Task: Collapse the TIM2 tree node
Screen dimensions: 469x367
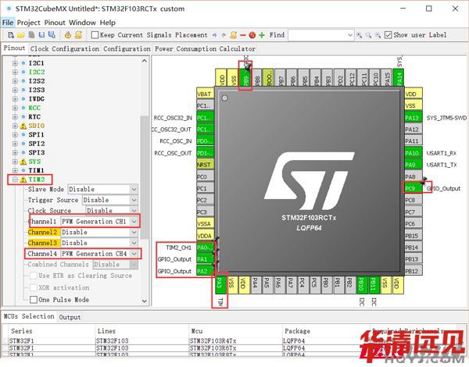Action: point(15,180)
